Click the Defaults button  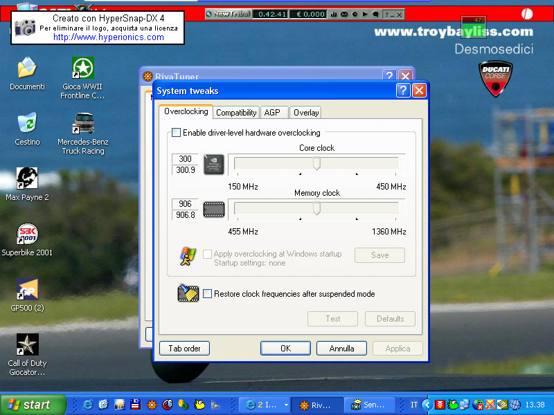[x=390, y=319]
